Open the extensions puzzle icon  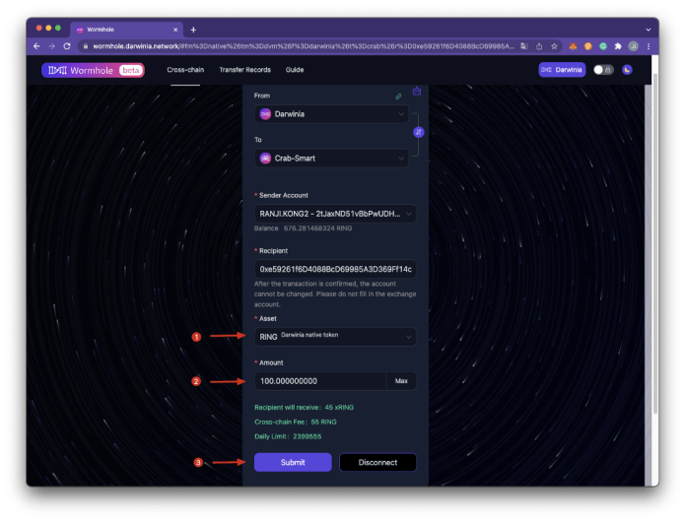pos(618,46)
